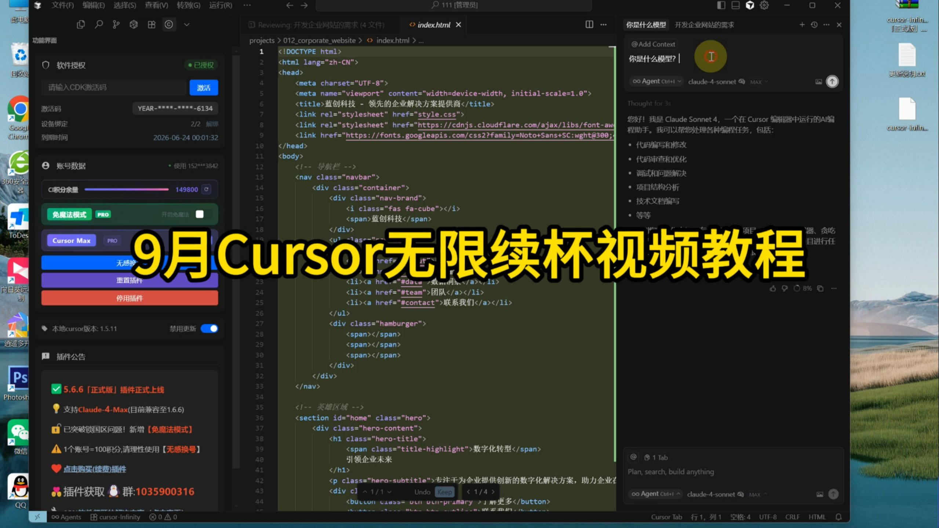This screenshot has width=939, height=528.
Task: Attach image in top chat input
Action: (819, 81)
